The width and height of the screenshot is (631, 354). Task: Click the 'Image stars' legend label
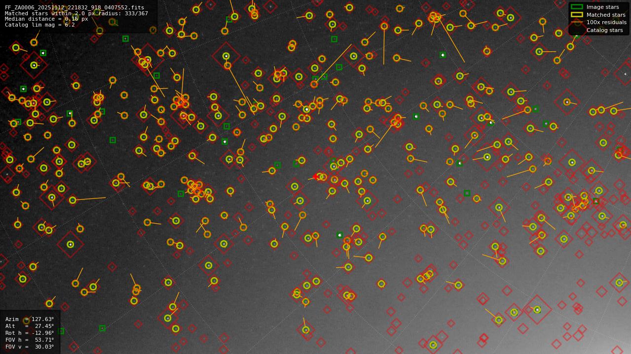[x=602, y=7]
